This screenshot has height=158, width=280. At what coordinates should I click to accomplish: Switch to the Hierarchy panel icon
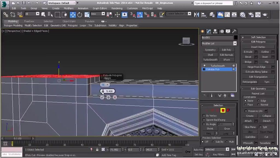tap(215, 32)
